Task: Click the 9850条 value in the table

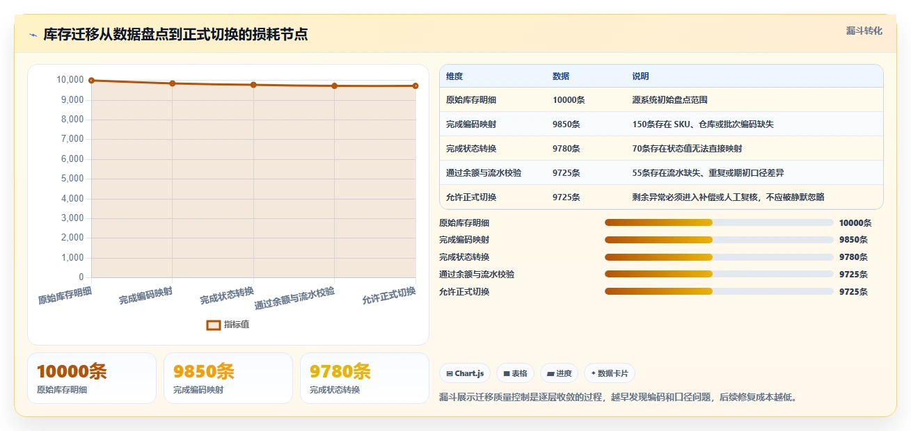Action: (567, 124)
